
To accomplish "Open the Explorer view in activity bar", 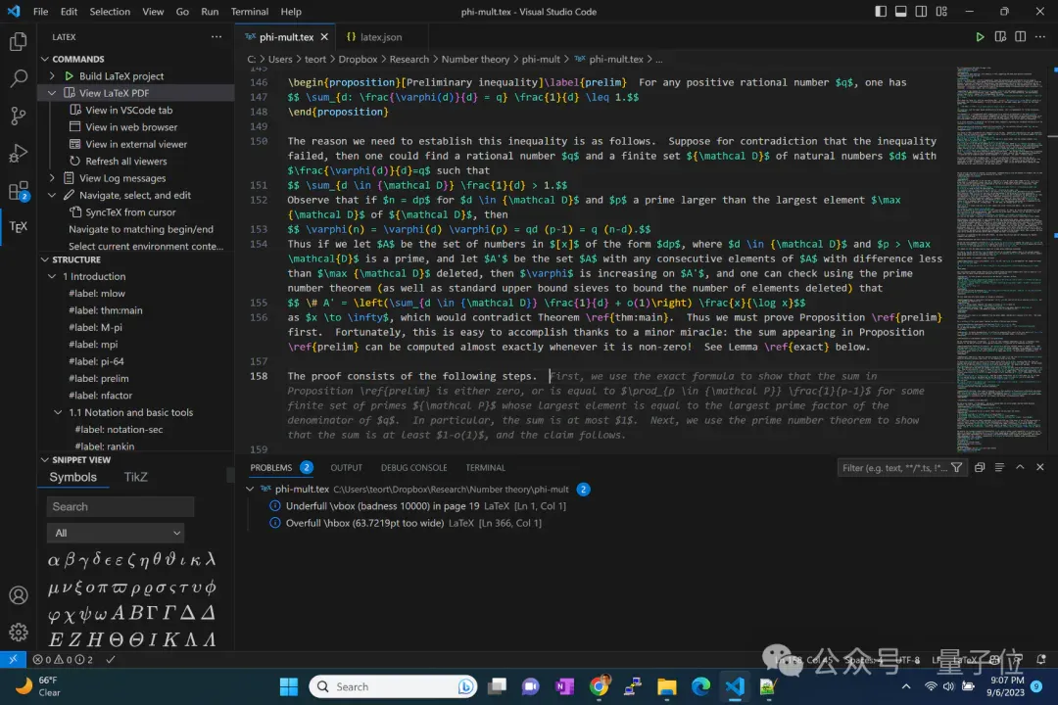I will tap(19, 42).
